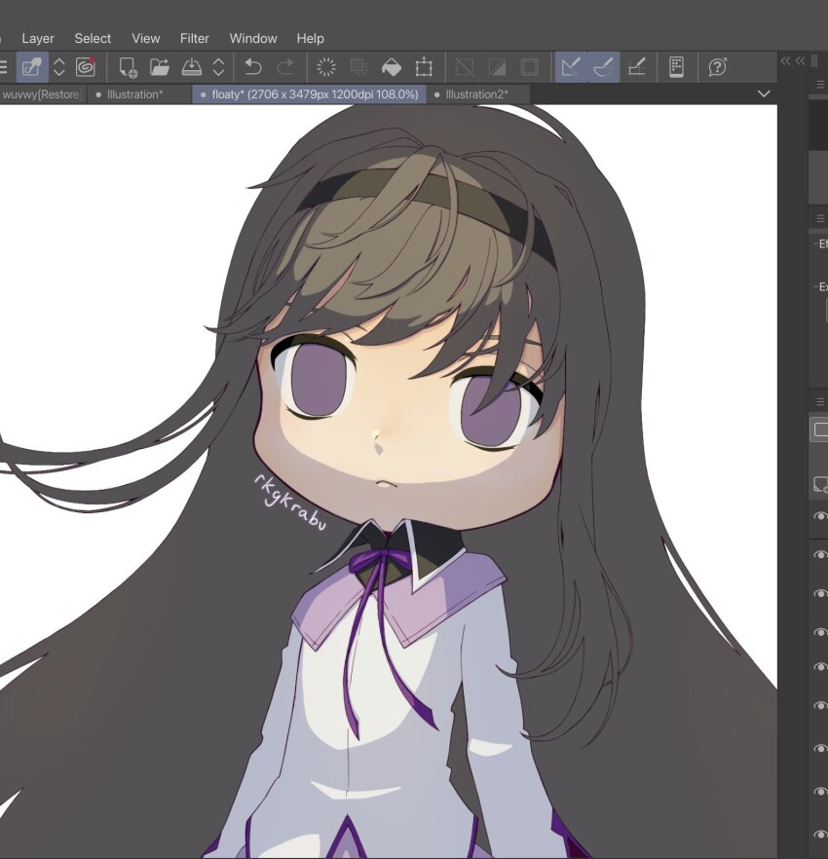Click the CLIP STUDIO launcher icon
Screen dimensions: 828x859
tap(32, 67)
